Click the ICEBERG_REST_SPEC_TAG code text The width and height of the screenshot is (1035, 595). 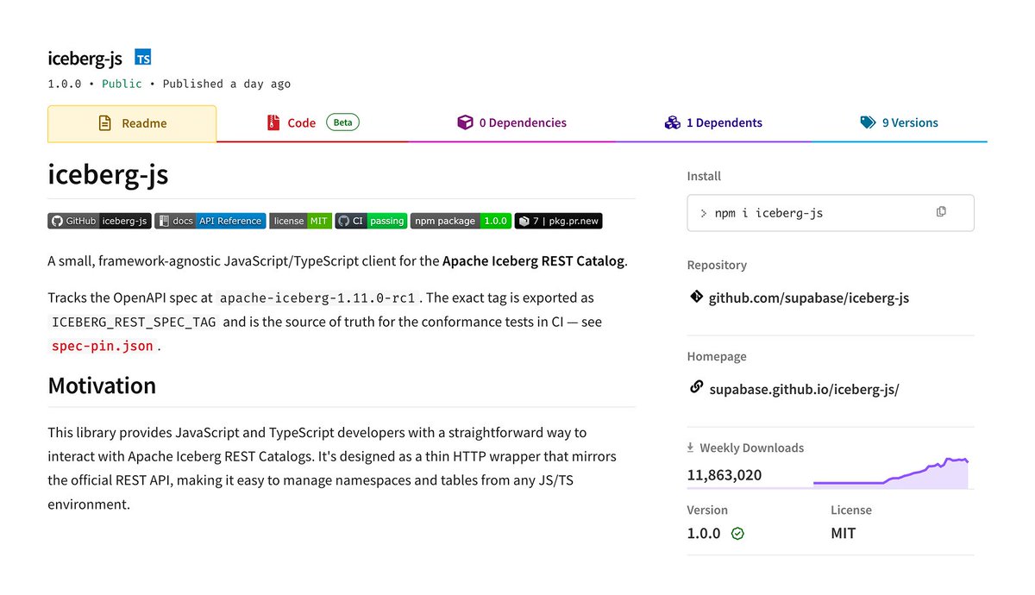tap(135, 322)
